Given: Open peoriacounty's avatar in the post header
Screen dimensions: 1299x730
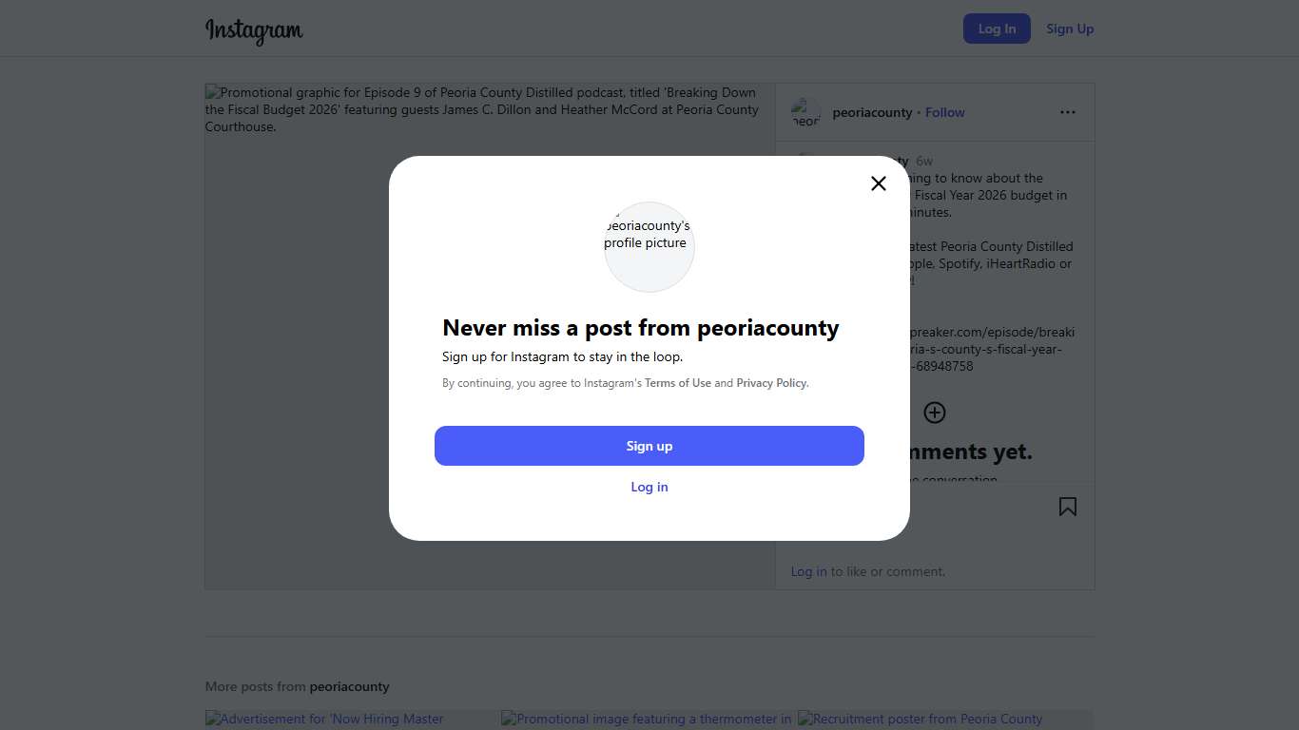Looking at the screenshot, I should (x=805, y=112).
